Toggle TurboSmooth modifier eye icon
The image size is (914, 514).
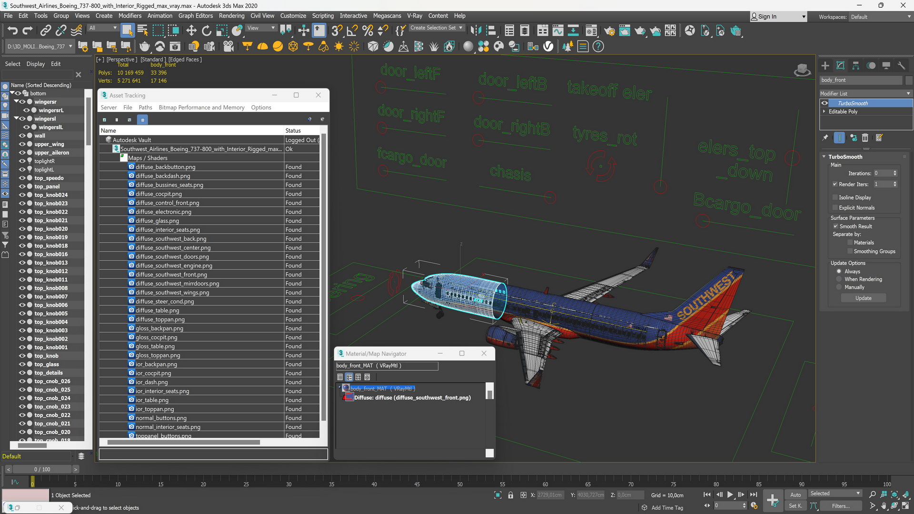(825, 103)
